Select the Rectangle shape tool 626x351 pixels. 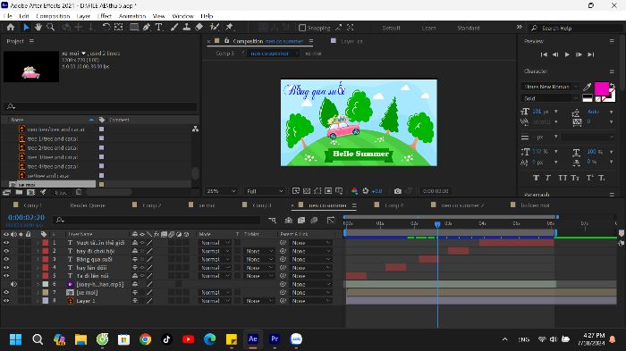[134, 28]
